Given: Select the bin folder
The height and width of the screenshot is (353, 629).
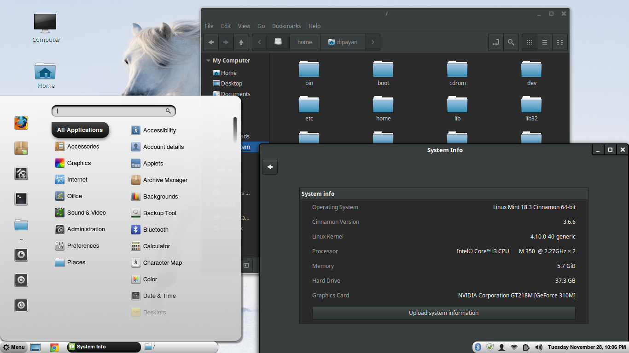Looking at the screenshot, I should pyautogui.click(x=309, y=73).
